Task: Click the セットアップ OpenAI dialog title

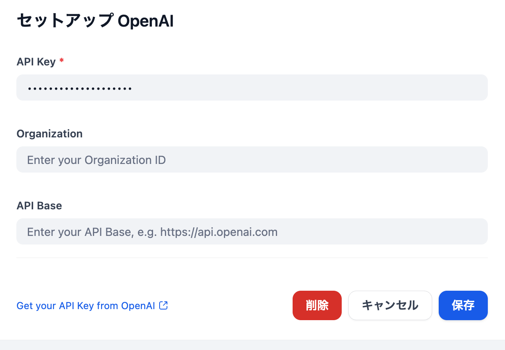Action: coord(95,20)
